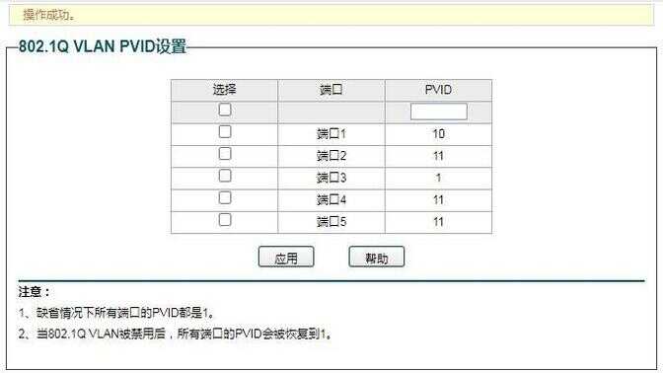This screenshot has width=663, height=373.
Task: Select the 端口3 label cell
Action: (331, 178)
